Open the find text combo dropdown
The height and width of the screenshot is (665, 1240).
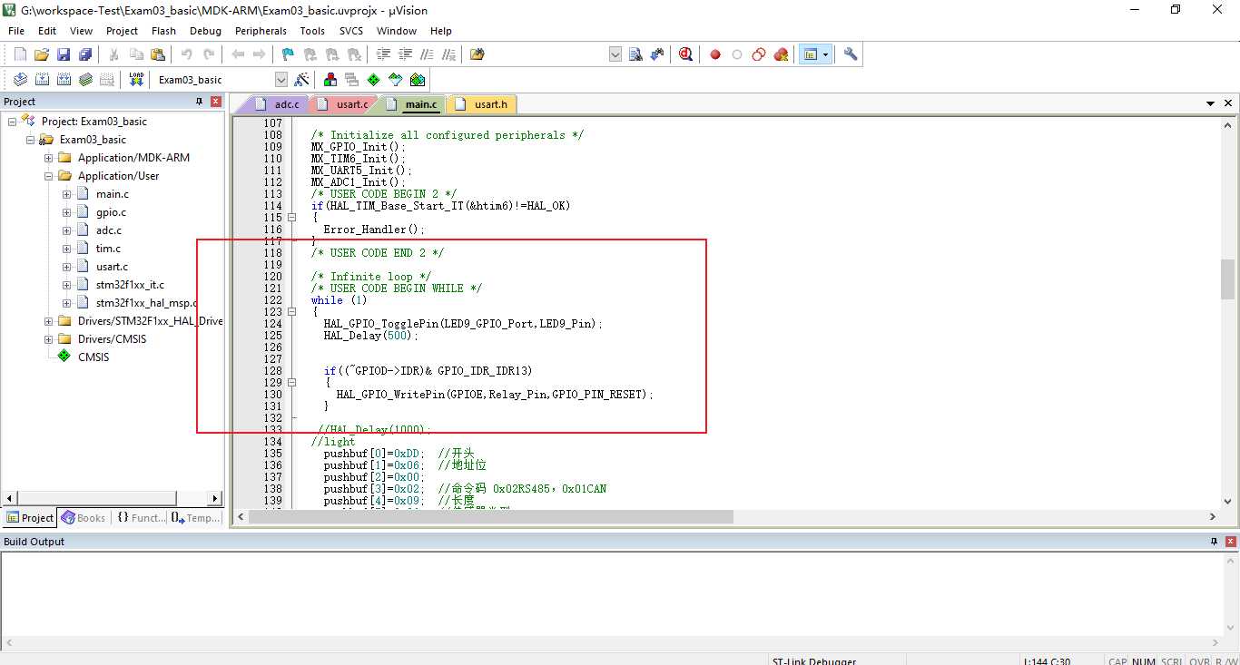(x=615, y=54)
